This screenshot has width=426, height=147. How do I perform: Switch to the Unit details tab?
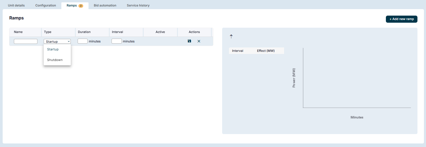click(x=16, y=5)
